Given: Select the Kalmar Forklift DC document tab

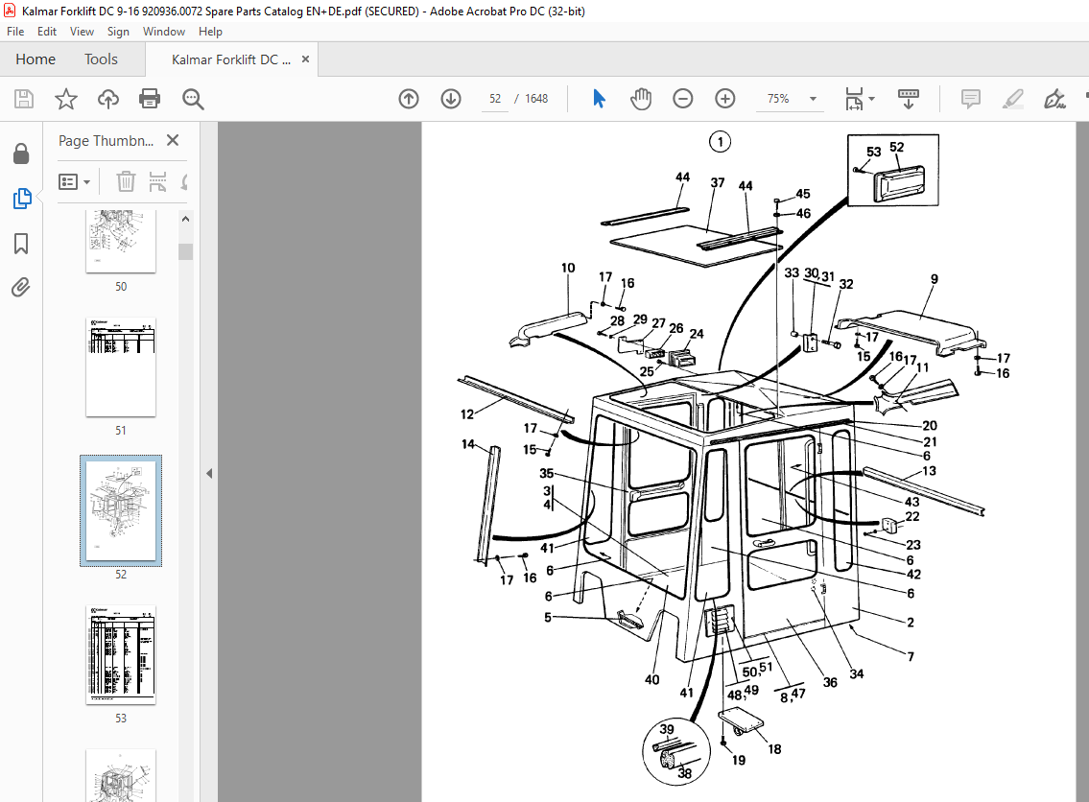Looking at the screenshot, I should pyautogui.click(x=231, y=59).
